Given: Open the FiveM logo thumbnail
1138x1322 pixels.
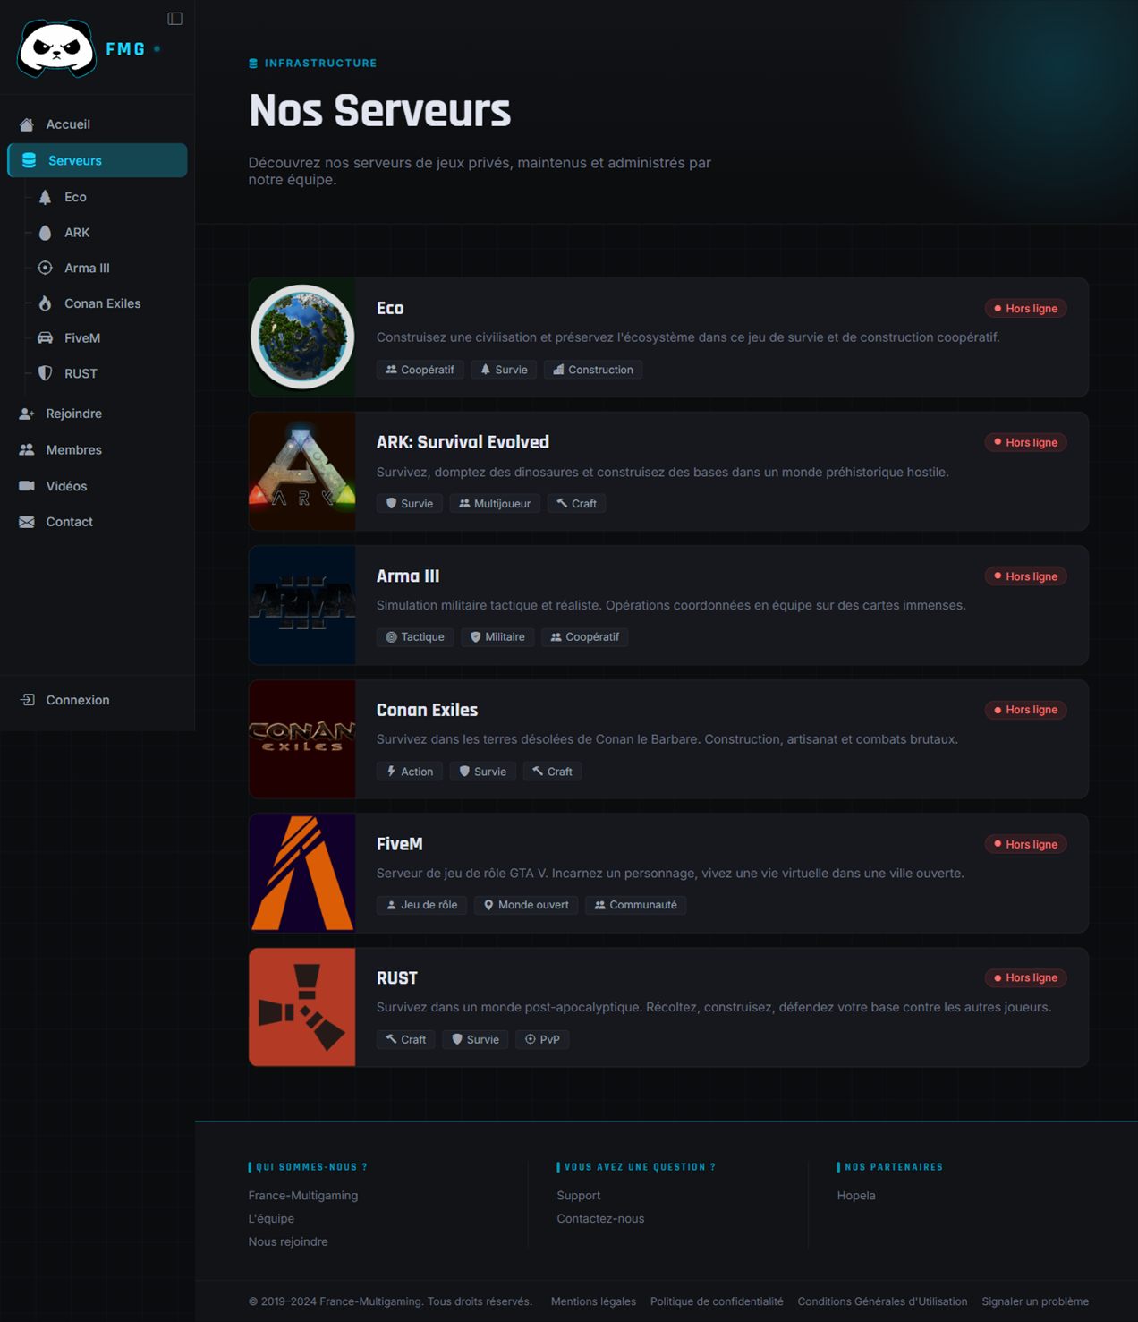Looking at the screenshot, I should tap(302, 874).
